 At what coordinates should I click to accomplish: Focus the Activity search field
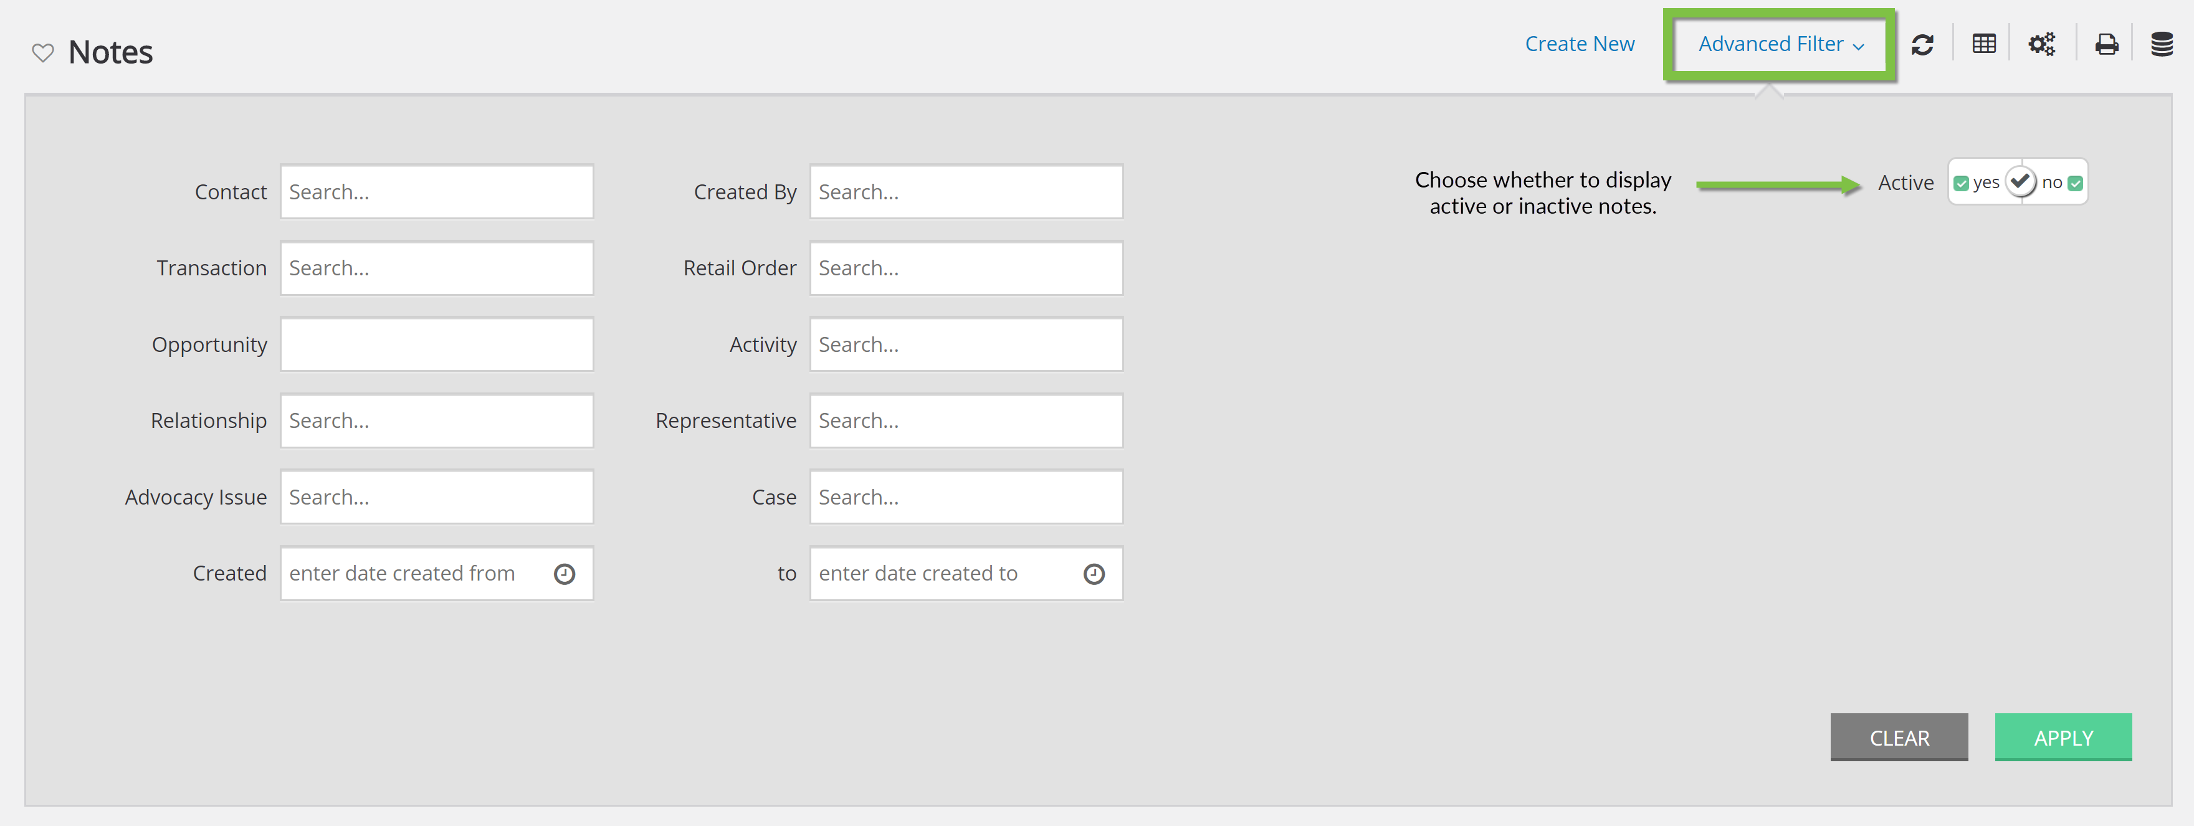966,345
